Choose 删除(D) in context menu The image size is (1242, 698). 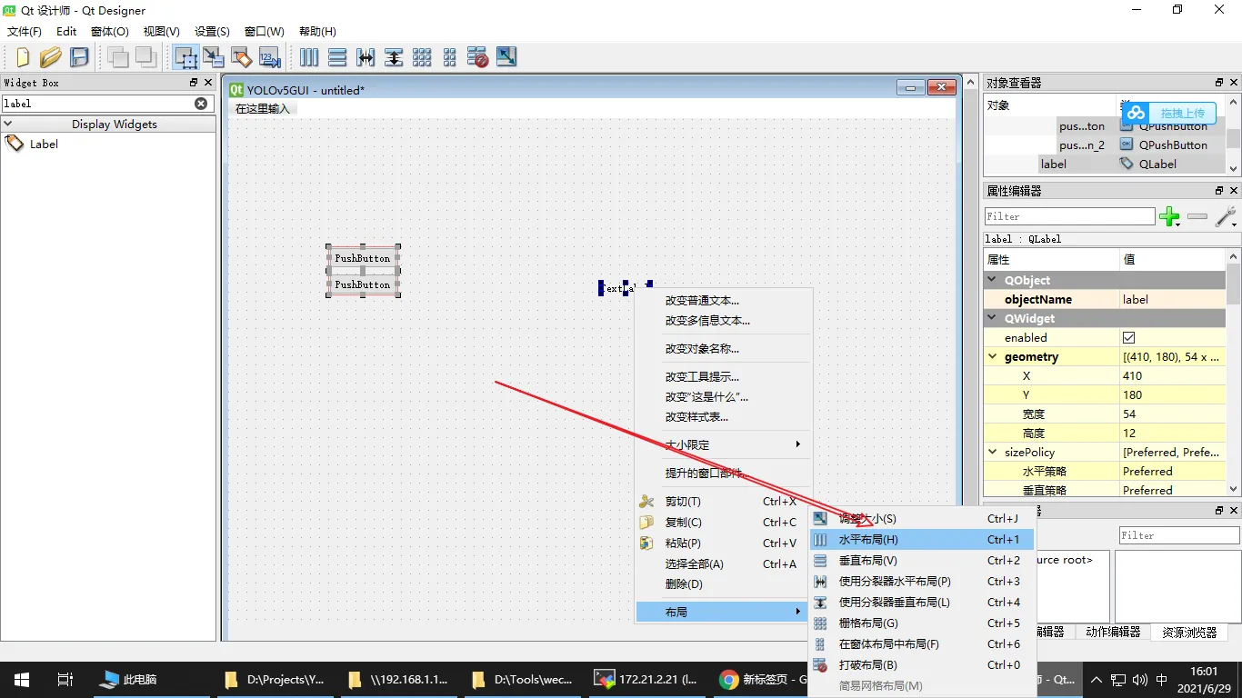(723, 584)
